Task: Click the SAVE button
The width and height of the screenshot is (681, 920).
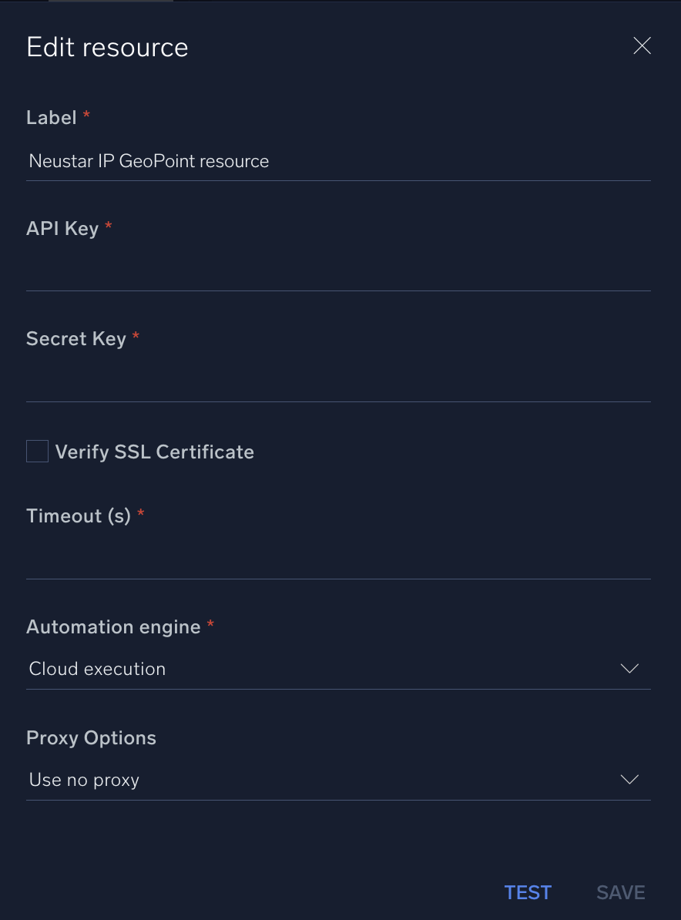Action: point(620,891)
